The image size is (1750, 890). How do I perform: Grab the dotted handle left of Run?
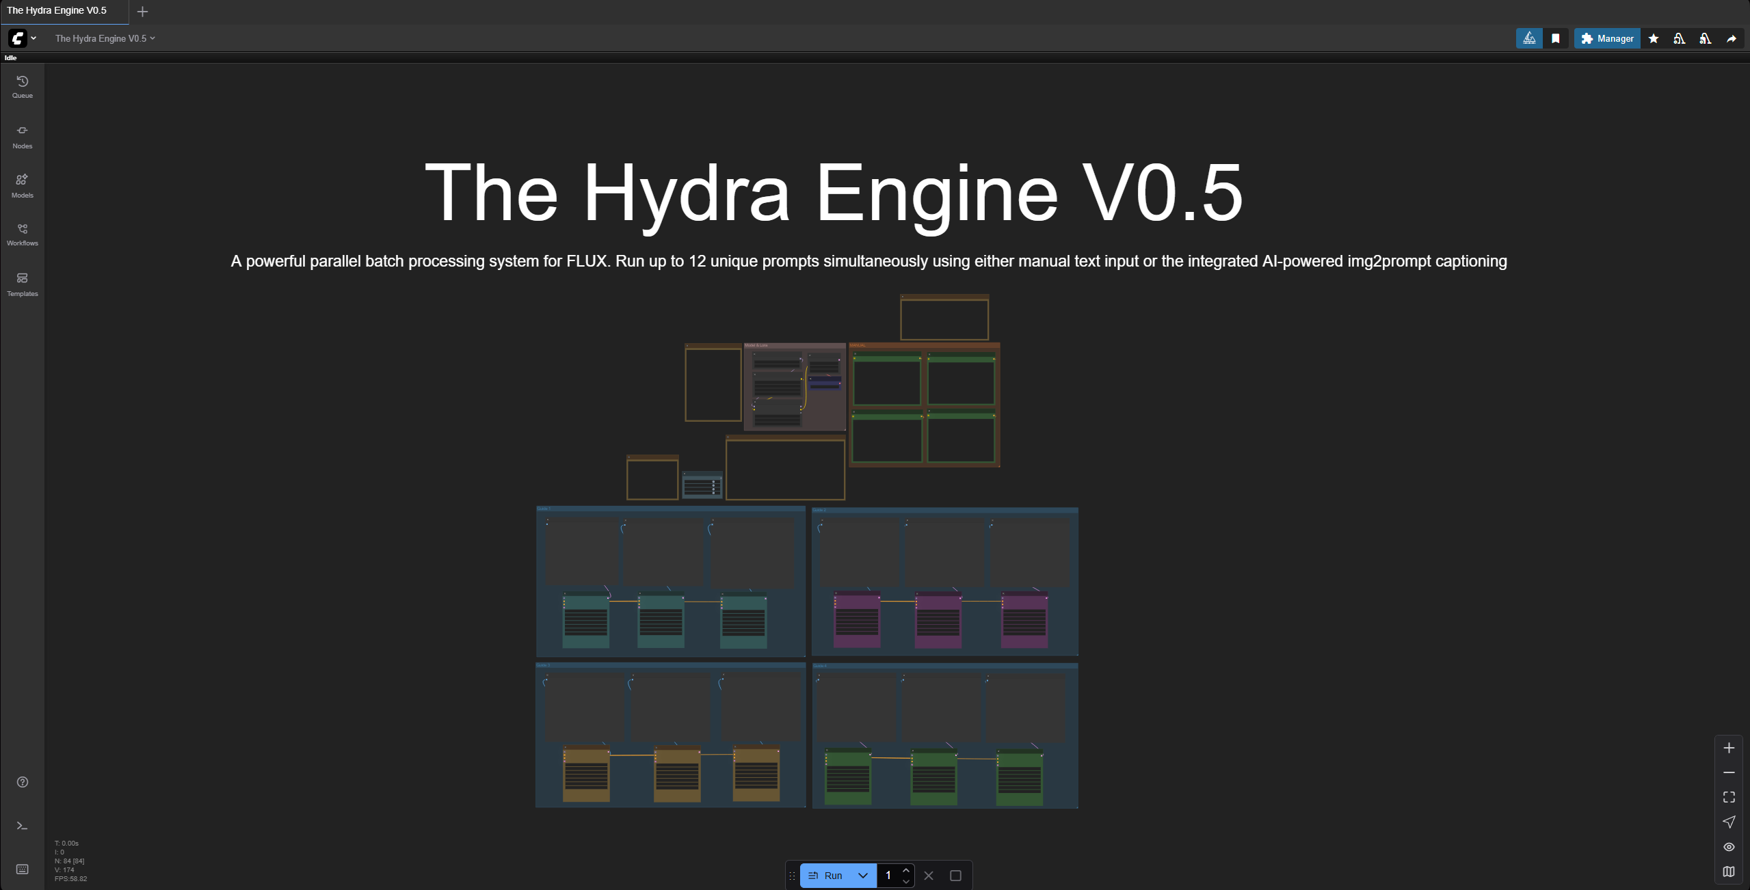[x=793, y=876]
